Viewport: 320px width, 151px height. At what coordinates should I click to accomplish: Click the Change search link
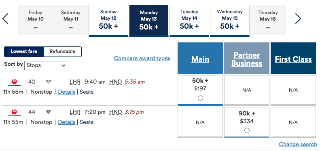coord(298,144)
